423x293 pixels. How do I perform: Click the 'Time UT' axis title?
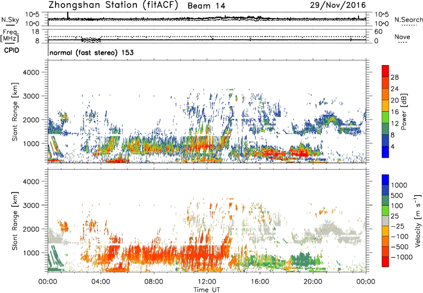tap(207, 289)
